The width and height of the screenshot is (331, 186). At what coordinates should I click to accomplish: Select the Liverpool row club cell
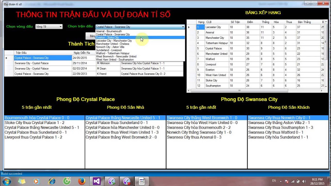217,64
